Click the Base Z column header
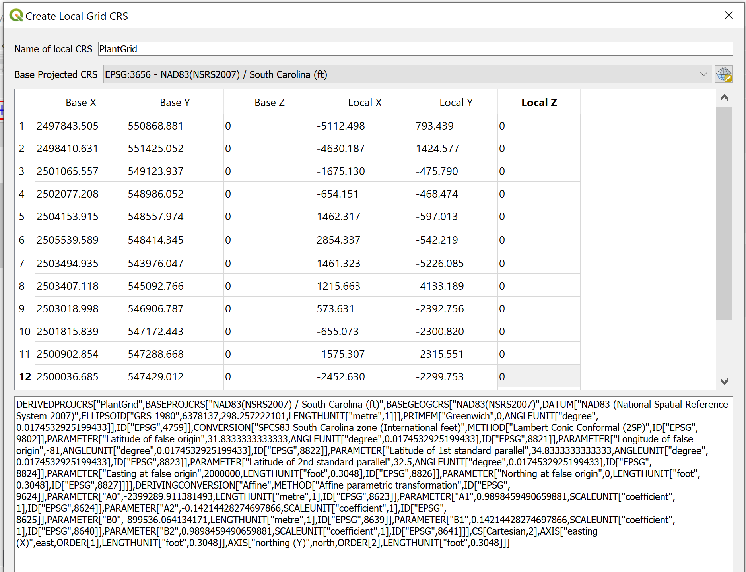 pyautogui.click(x=269, y=103)
